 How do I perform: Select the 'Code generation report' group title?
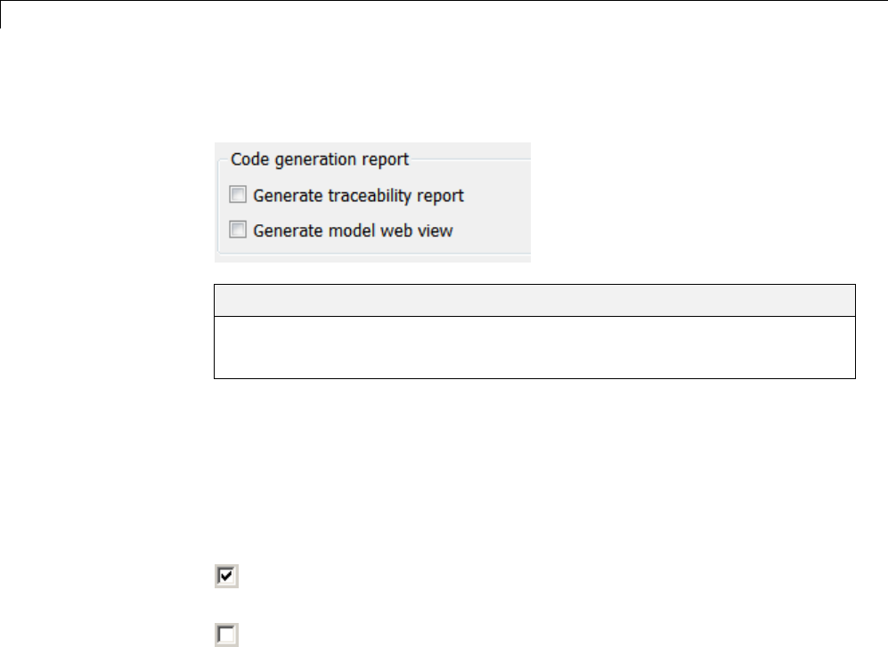pos(320,160)
